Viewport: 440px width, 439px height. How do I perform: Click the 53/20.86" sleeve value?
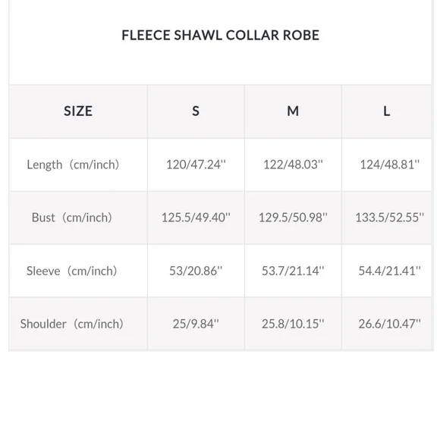196,271
